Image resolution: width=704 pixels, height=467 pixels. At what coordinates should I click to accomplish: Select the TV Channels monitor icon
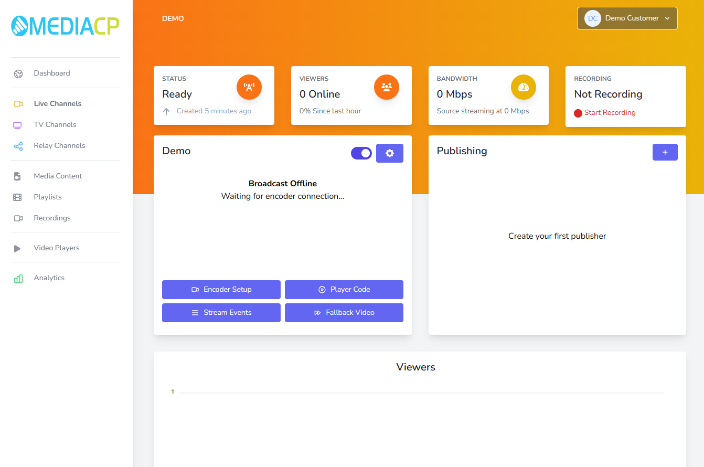pyautogui.click(x=18, y=124)
